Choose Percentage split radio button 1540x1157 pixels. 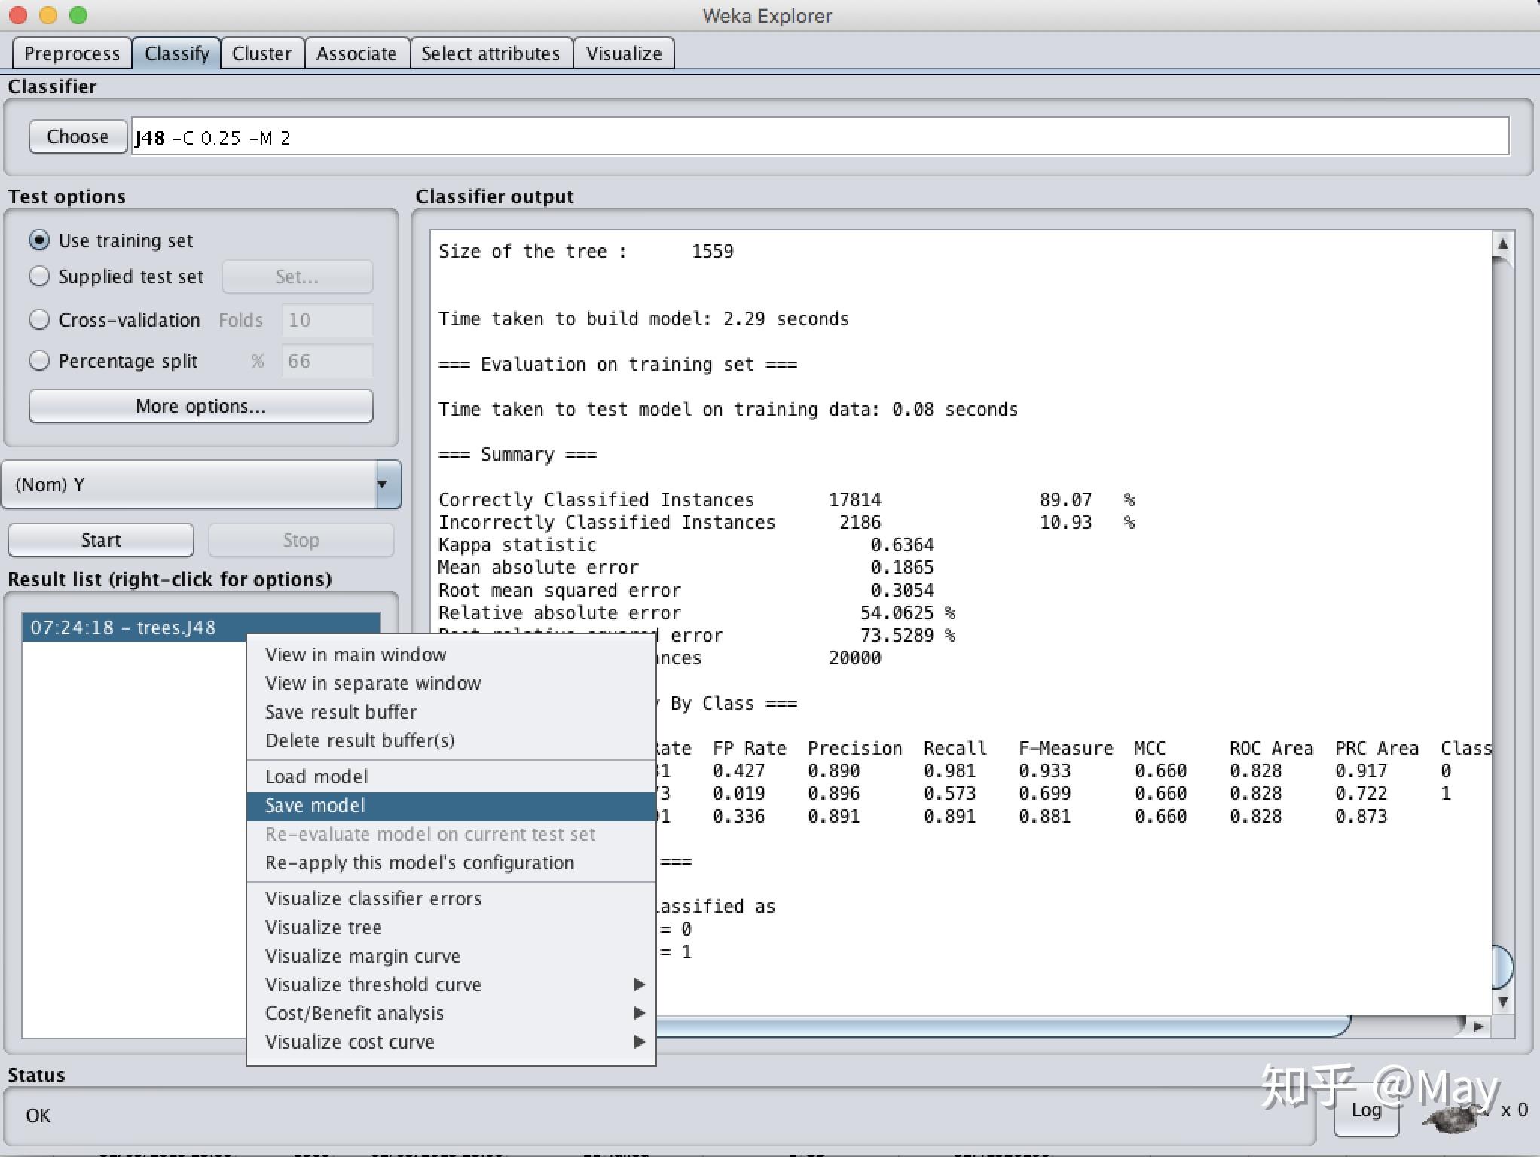[39, 361]
